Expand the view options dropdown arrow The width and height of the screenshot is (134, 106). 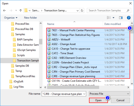click(x=113, y=18)
